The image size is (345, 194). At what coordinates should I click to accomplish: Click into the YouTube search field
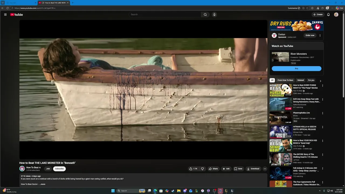165,15
